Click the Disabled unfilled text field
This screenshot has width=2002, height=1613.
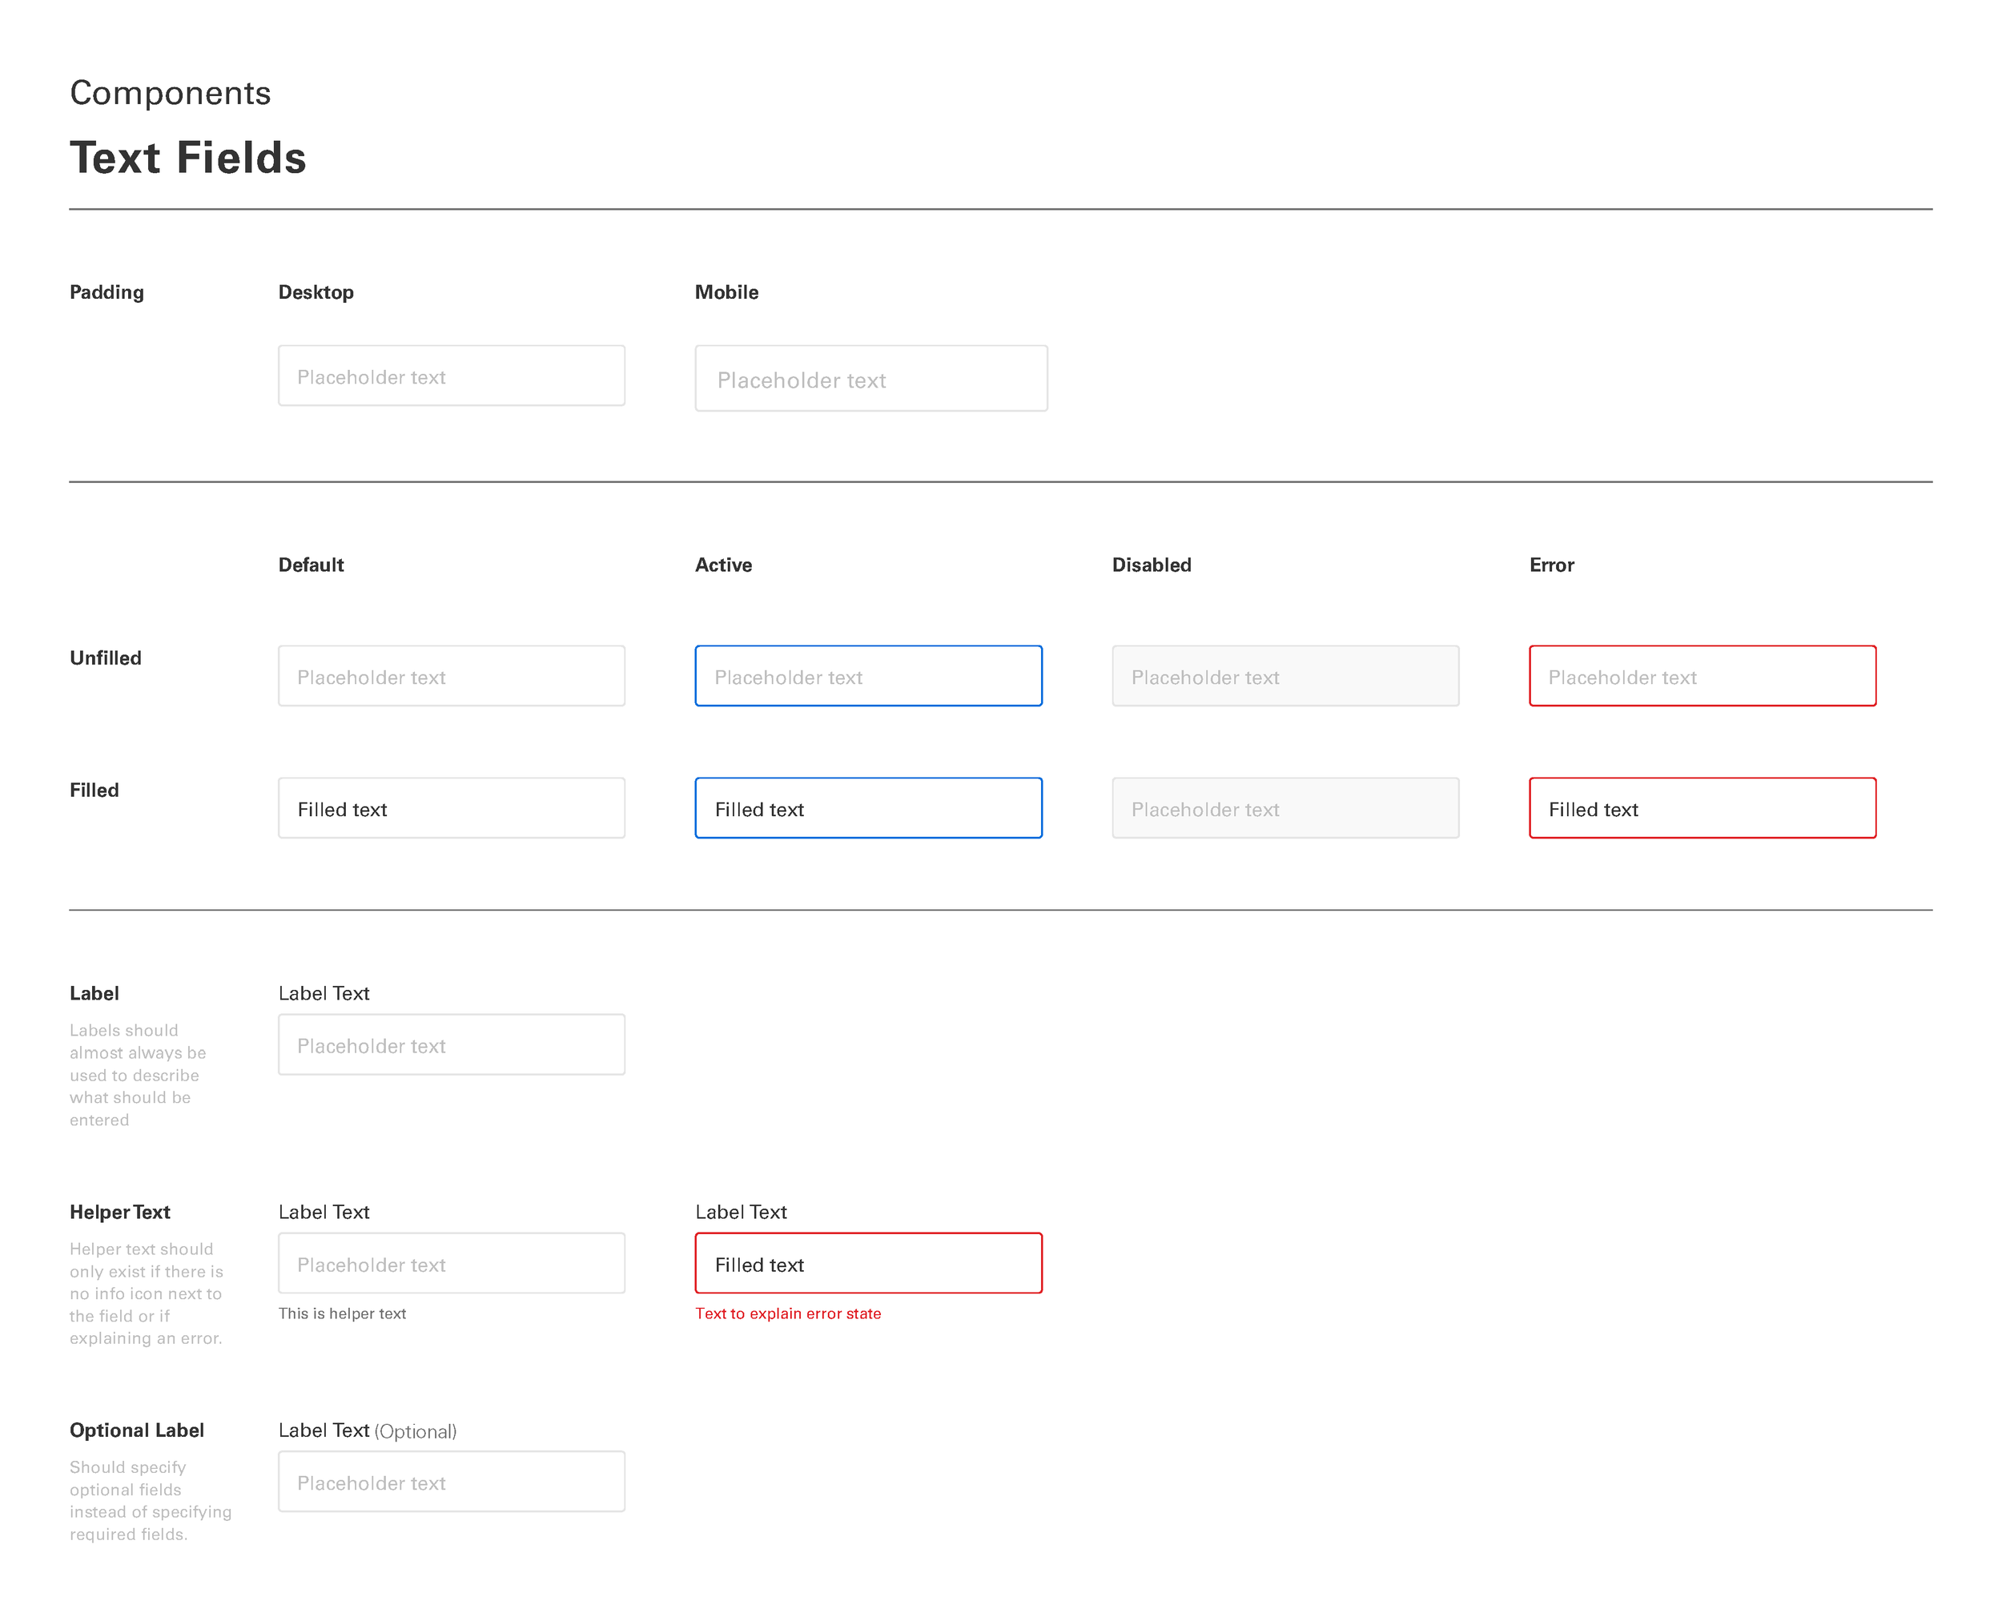coord(1286,675)
